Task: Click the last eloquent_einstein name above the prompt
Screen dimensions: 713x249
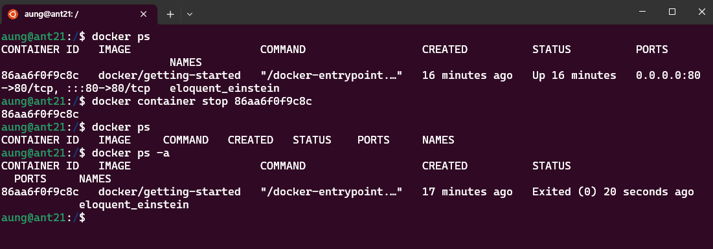Action: coord(134,205)
